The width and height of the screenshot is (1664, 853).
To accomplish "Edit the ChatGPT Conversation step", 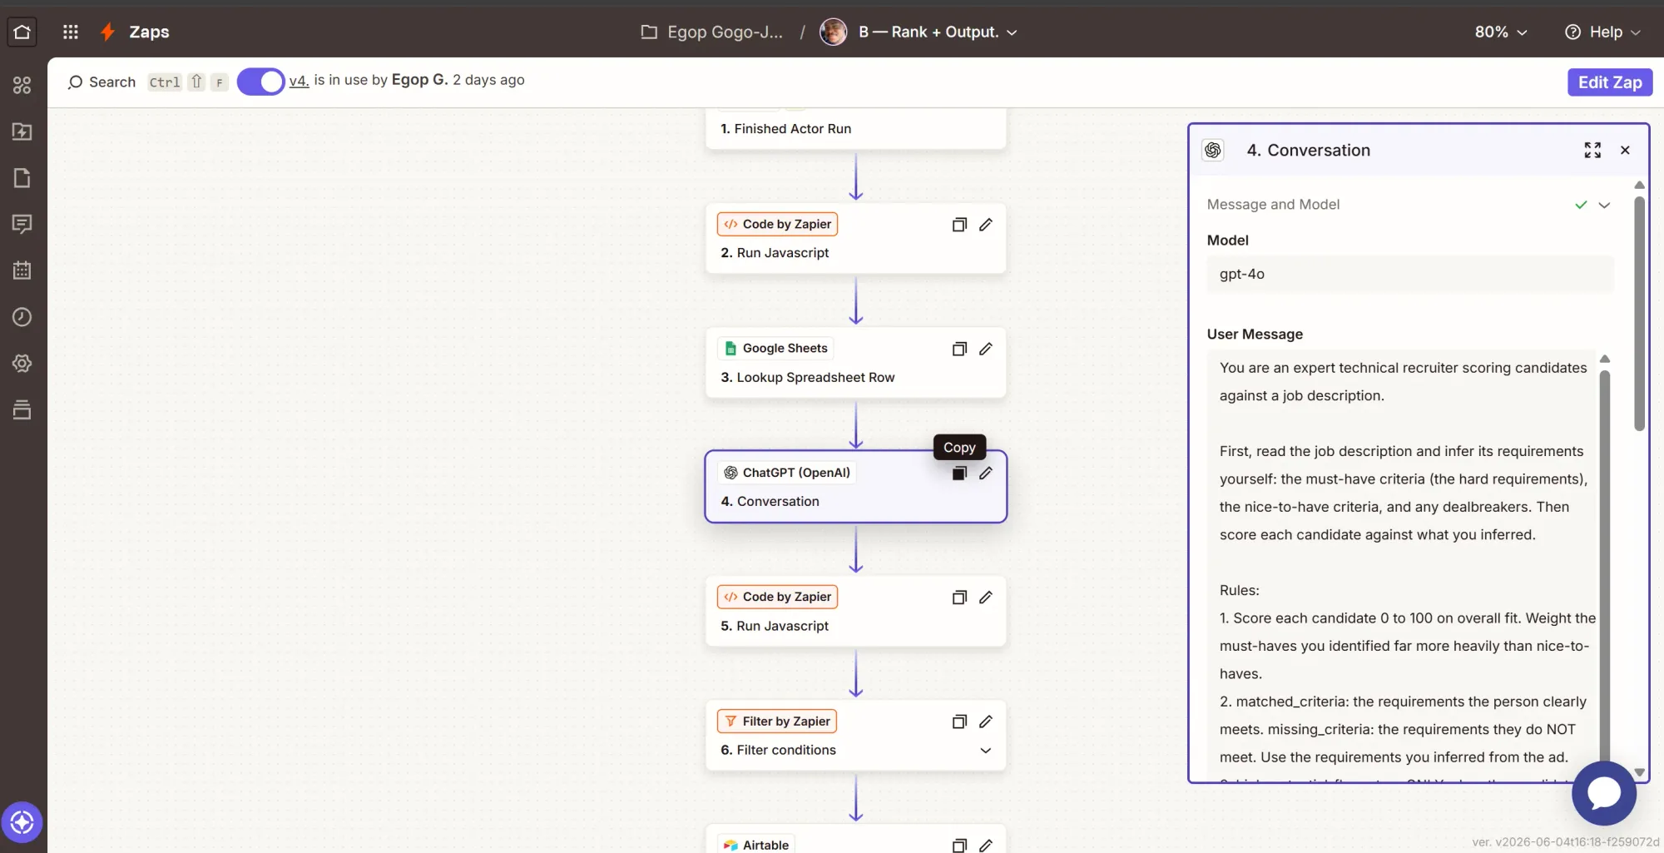I will [x=986, y=473].
